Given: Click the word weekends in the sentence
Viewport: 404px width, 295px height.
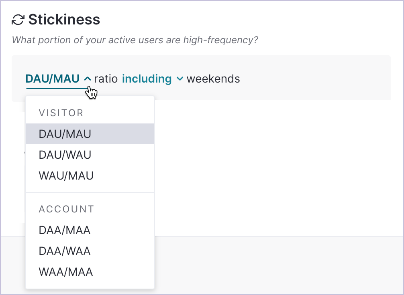Looking at the screenshot, I should (x=213, y=79).
